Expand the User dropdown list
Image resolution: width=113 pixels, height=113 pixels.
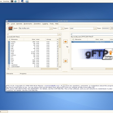coord(95,28)
